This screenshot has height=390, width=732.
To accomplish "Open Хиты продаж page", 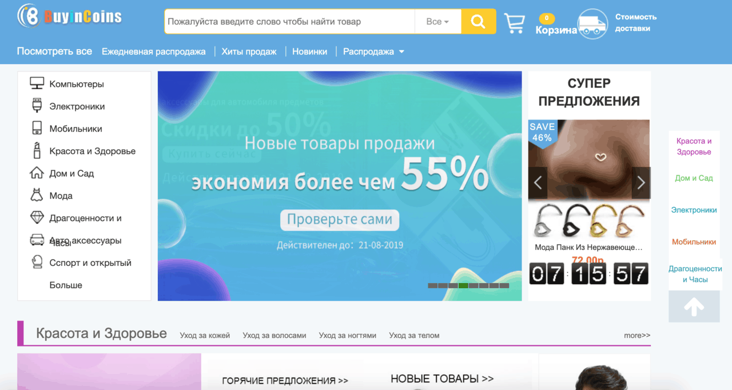I will click(x=249, y=51).
